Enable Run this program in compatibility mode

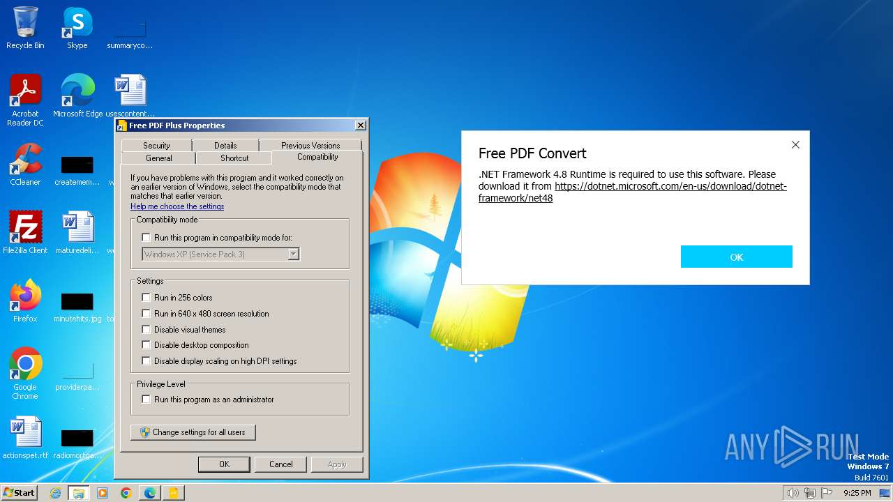(x=146, y=238)
